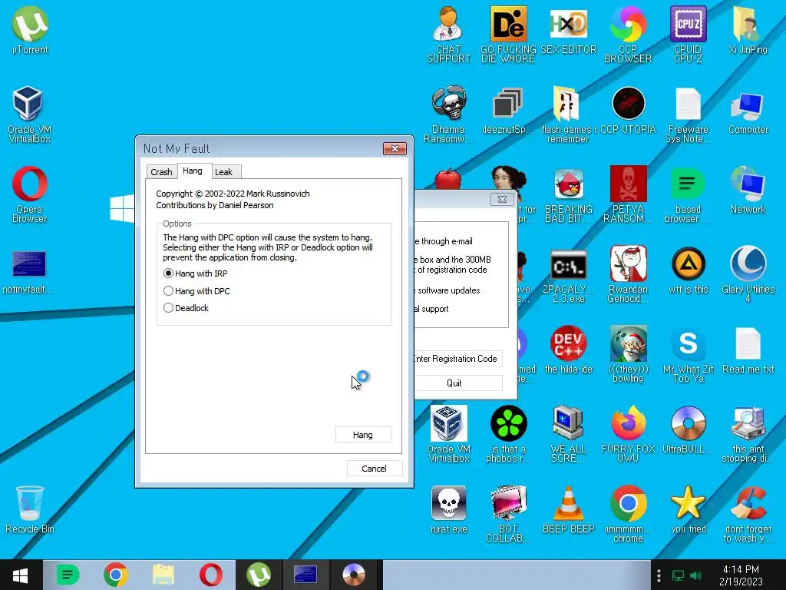This screenshot has height=590, width=786.
Task: Select the notmyfault desktop icon
Action: point(30,272)
